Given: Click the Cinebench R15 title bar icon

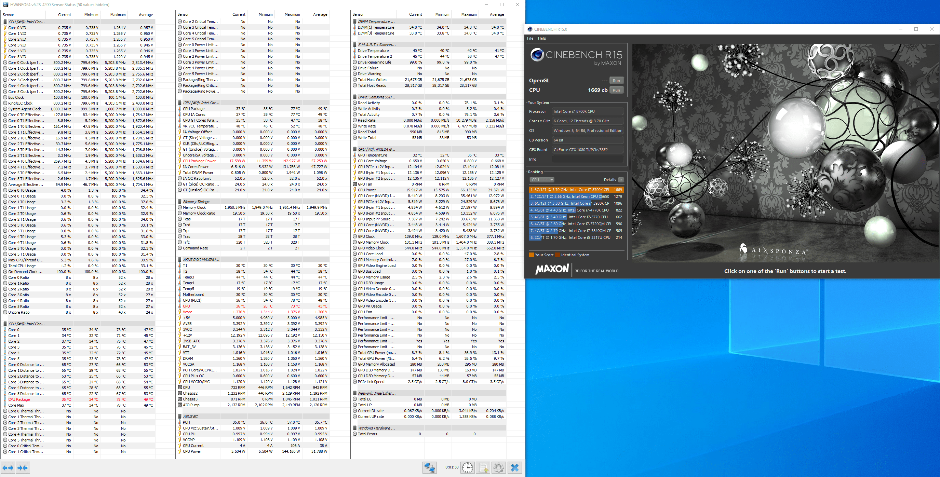Looking at the screenshot, I should point(530,29).
